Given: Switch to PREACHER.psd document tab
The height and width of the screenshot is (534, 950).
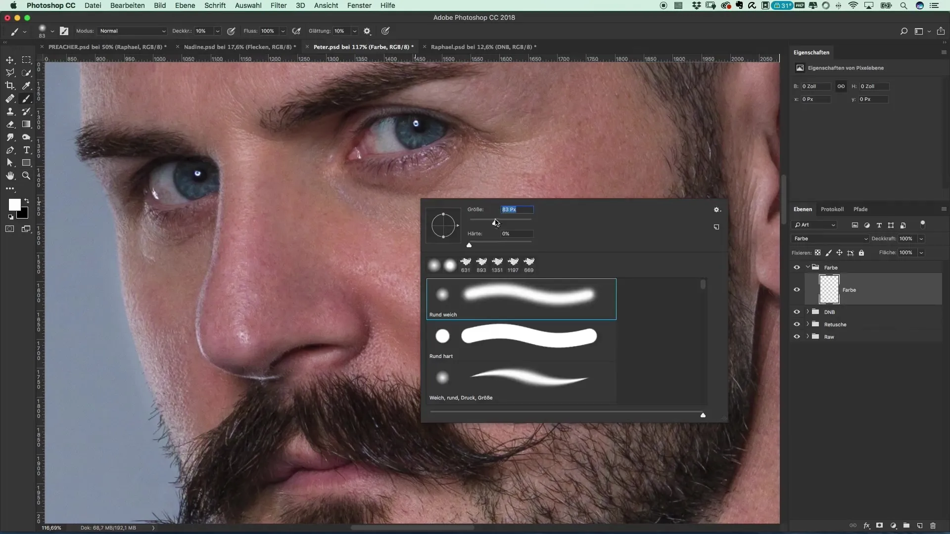Looking at the screenshot, I should coord(107,47).
